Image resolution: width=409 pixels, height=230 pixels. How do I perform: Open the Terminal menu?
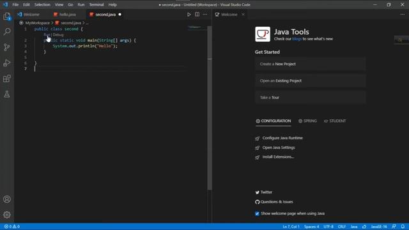[x=96, y=4]
